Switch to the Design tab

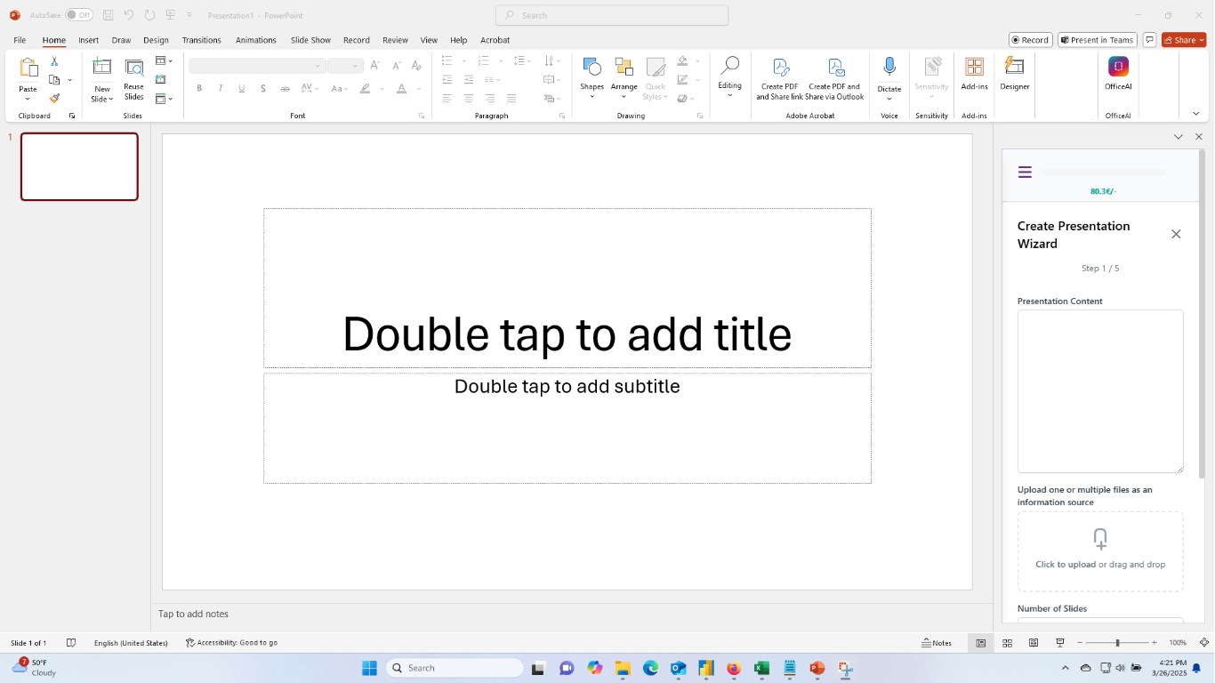[156, 40]
